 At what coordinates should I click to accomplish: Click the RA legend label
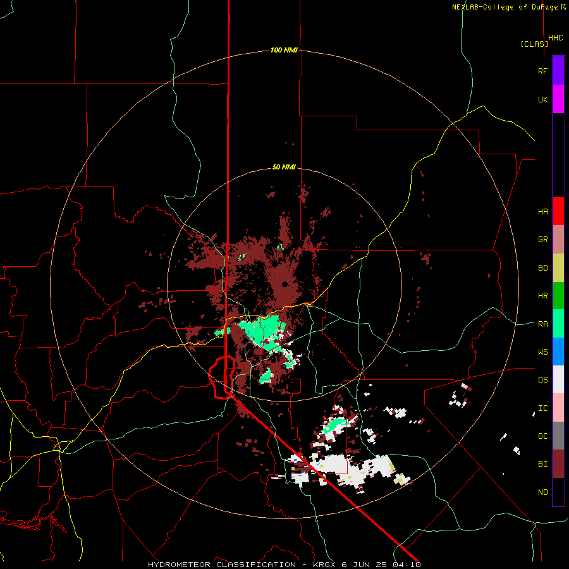tap(542, 324)
